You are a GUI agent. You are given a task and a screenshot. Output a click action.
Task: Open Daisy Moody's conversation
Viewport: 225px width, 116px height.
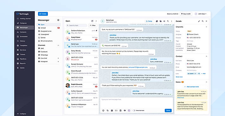[x=81, y=52]
